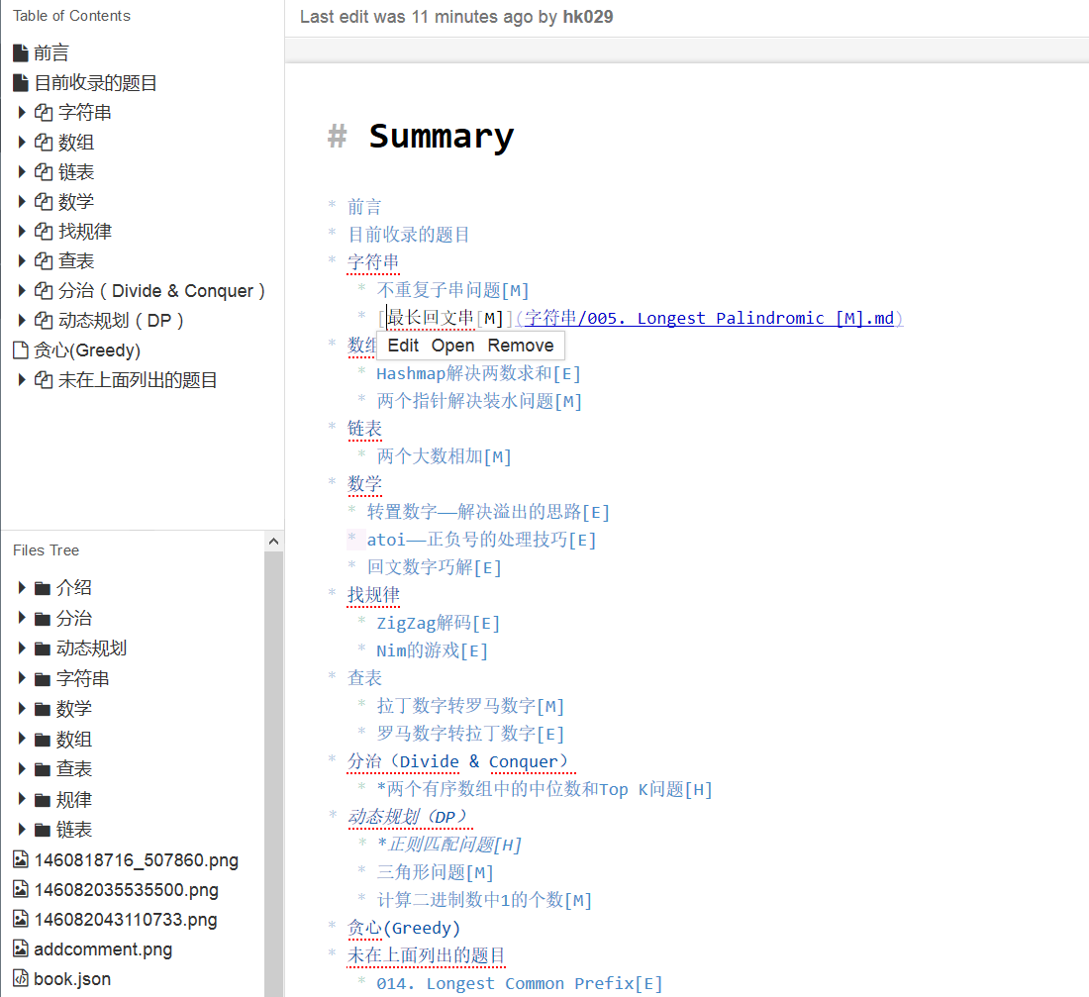Click the 介绍 folder icon in Files Tree
The width and height of the screenshot is (1089, 997).
pyautogui.click(x=43, y=588)
